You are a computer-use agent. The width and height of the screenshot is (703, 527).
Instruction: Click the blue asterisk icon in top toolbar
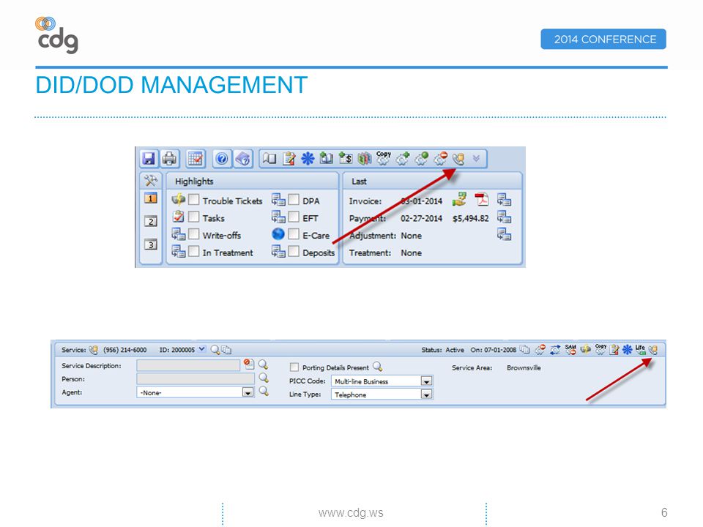308,158
